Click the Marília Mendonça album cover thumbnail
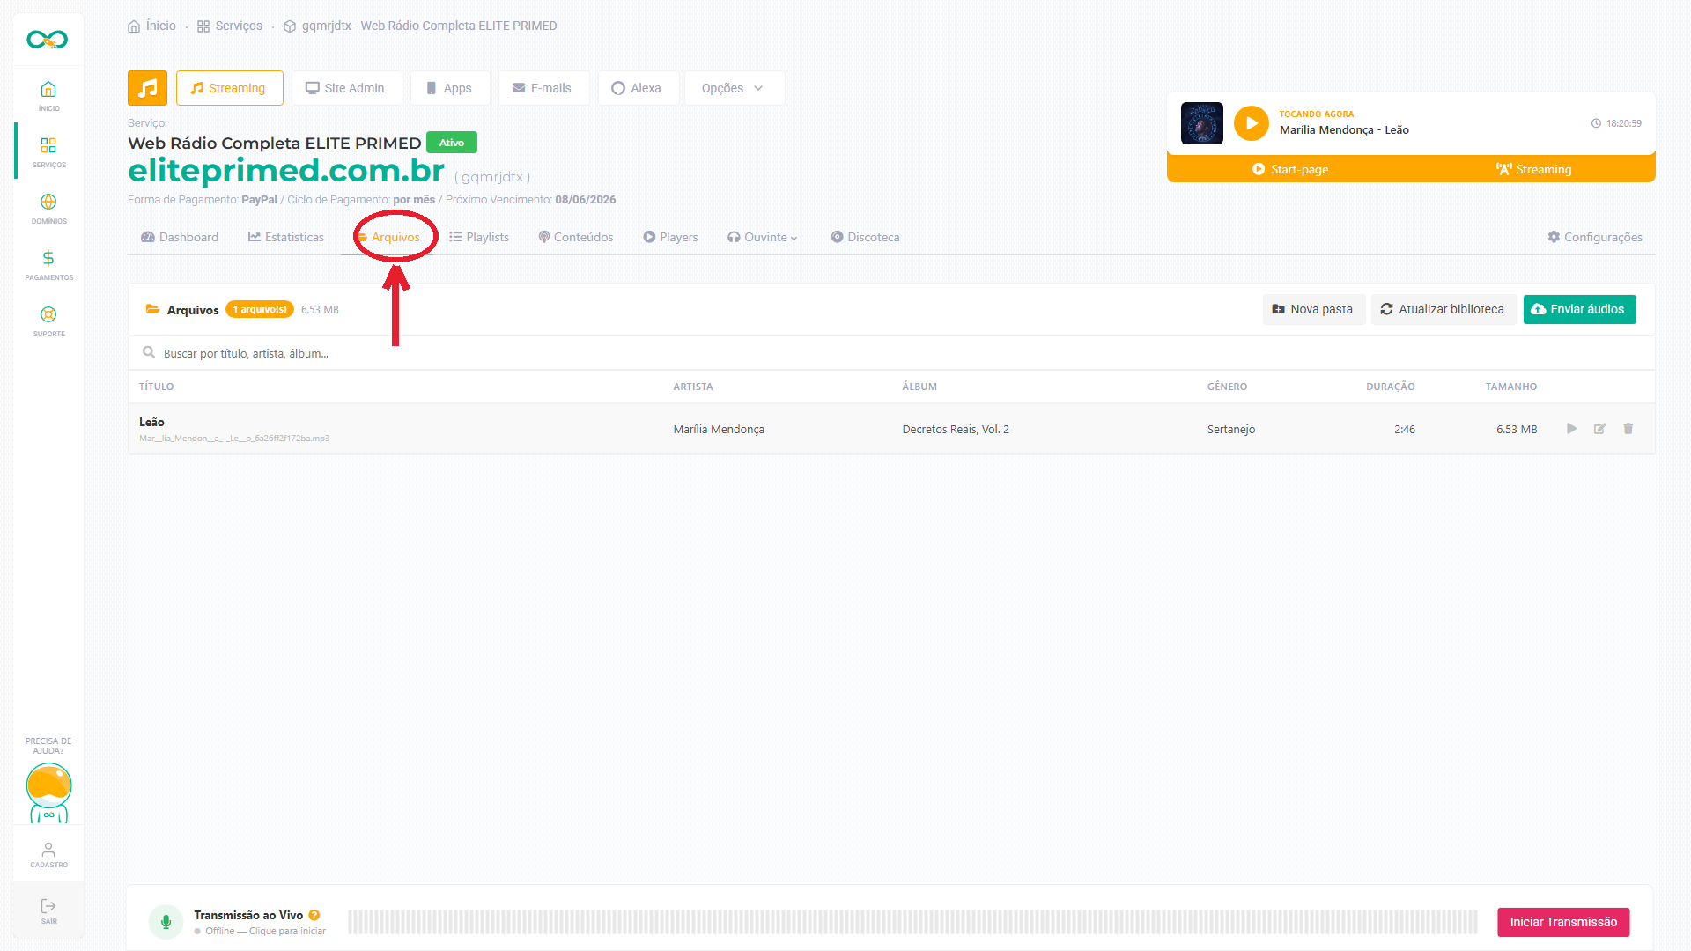 click(x=1201, y=123)
